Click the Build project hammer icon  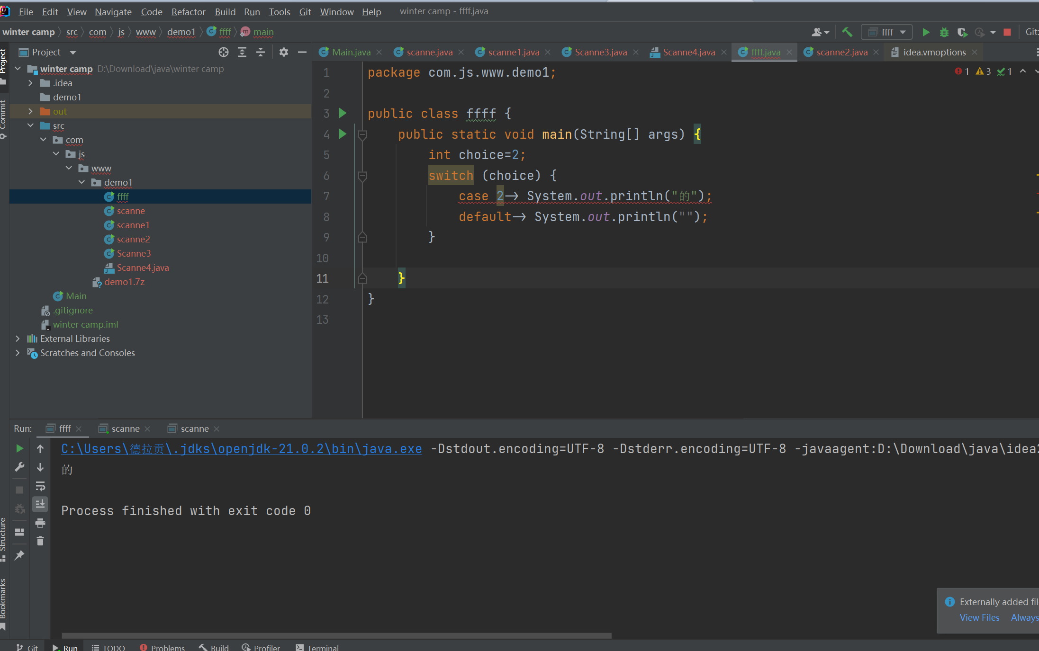coord(847,32)
